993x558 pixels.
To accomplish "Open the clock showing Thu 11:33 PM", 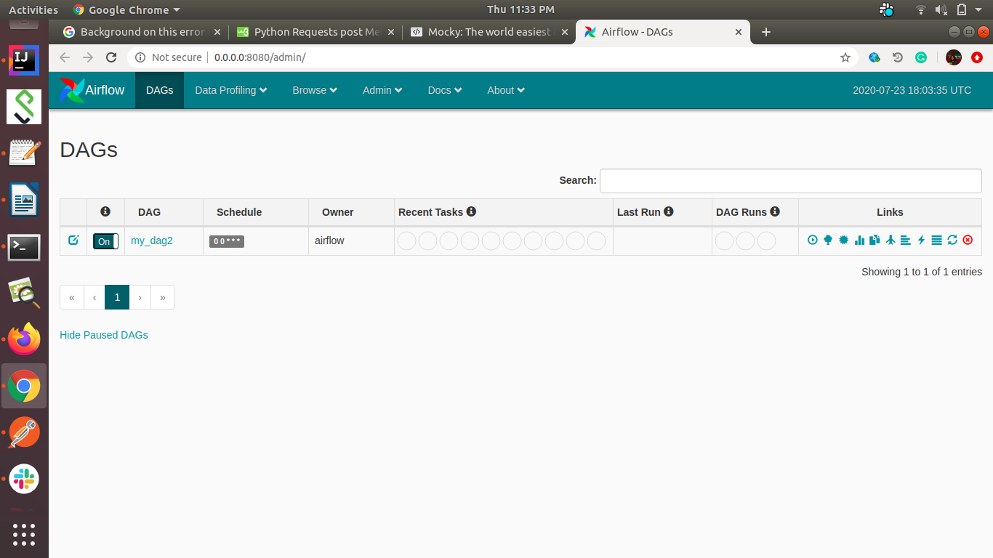I will click(520, 9).
